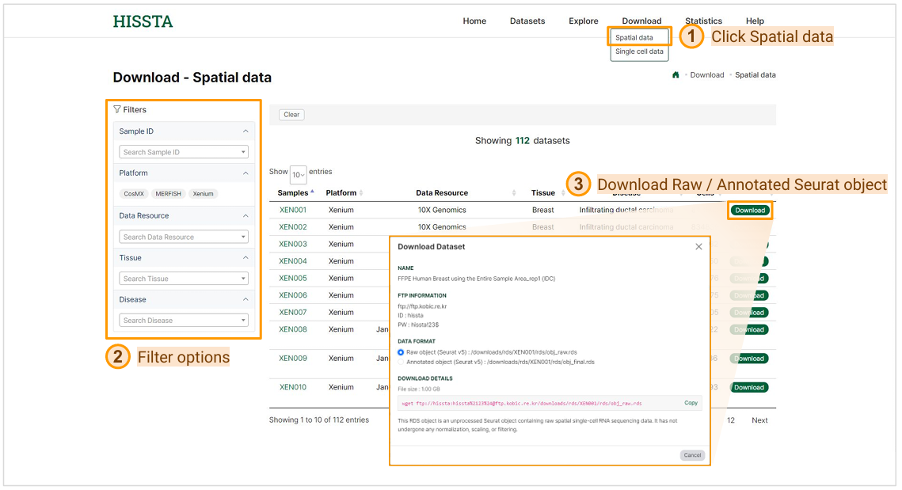Open the Search Tissue dropdown
This screenshot has width=902, height=490.
(x=184, y=279)
